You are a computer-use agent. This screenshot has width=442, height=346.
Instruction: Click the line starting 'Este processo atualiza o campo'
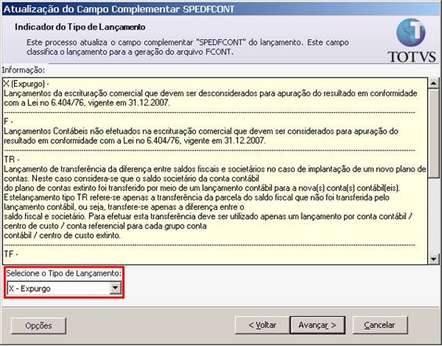click(x=188, y=42)
